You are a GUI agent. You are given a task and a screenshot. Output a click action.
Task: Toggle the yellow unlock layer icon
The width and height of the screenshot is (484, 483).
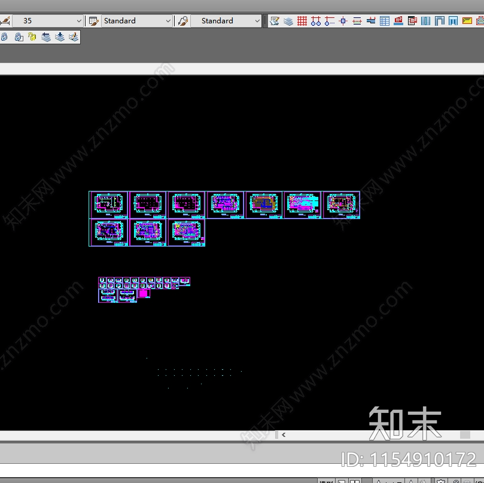coord(32,37)
